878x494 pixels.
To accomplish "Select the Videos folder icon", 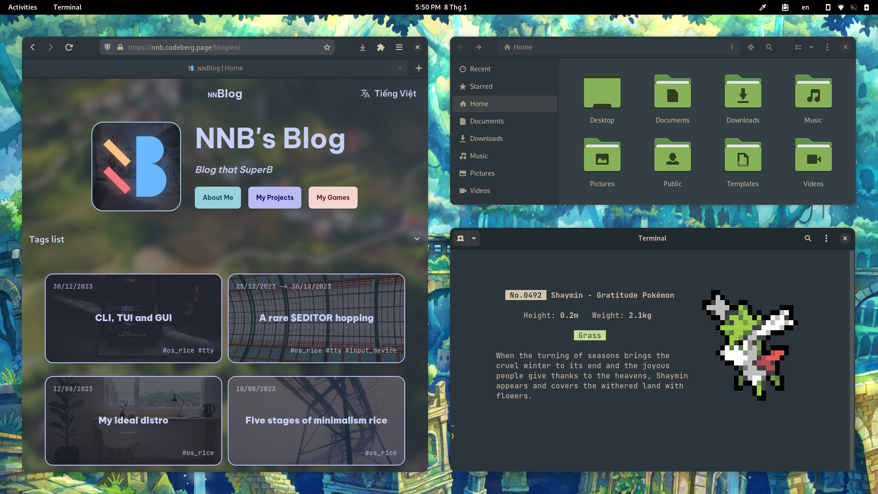I will click(x=814, y=156).
